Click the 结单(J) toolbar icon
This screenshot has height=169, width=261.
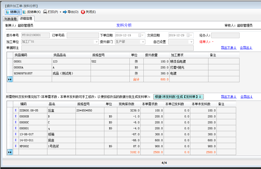tap(8, 12)
